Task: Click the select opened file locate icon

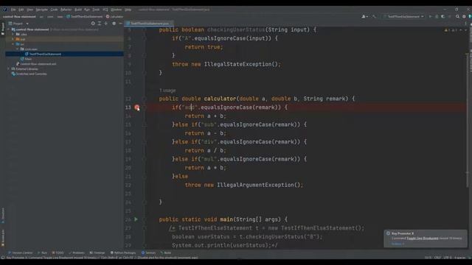Action: tap(93, 24)
